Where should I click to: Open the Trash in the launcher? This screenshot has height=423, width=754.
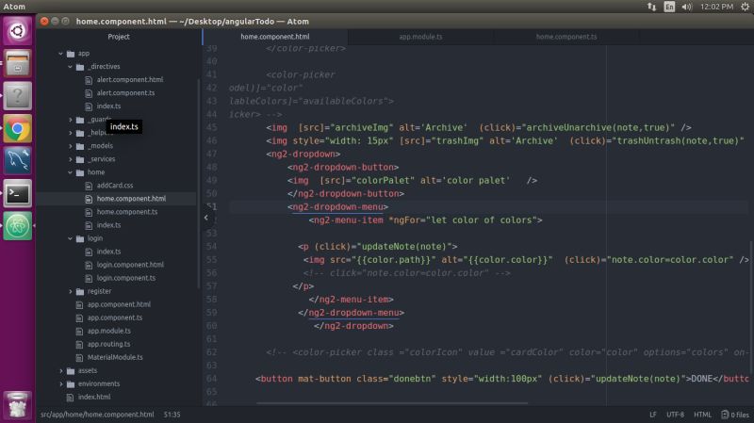coord(18,405)
